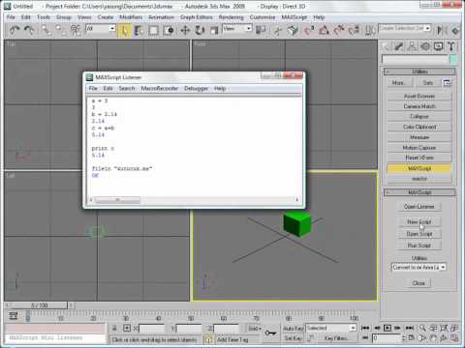
Task: Click the More... utilities button
Action: coord(400,83)
